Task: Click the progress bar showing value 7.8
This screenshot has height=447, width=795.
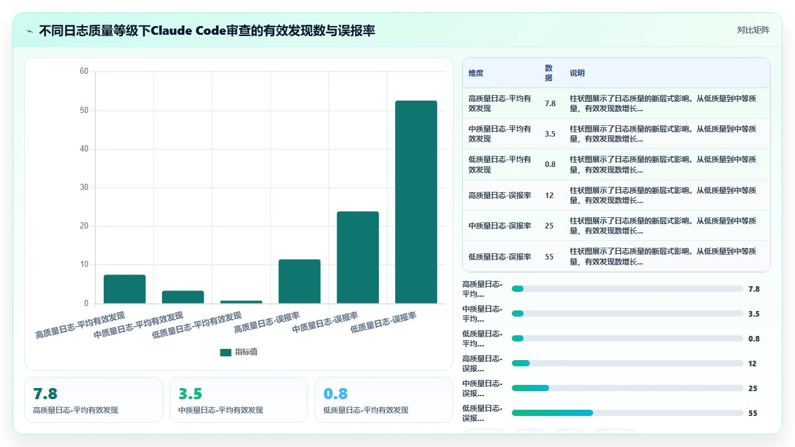Action: (627, 289)
